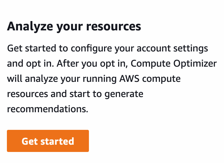Click the orange Get started button
This screenshot has width=224, height=163.
(48, 141)
